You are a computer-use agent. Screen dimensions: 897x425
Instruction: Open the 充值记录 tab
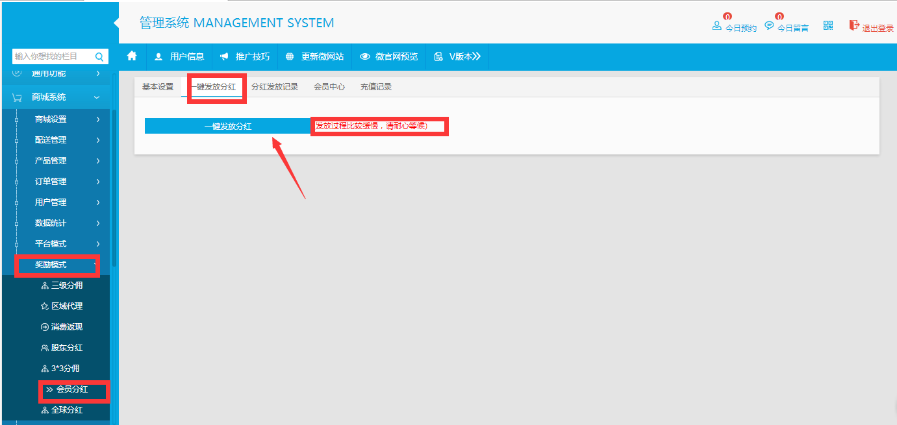point(376,87)
